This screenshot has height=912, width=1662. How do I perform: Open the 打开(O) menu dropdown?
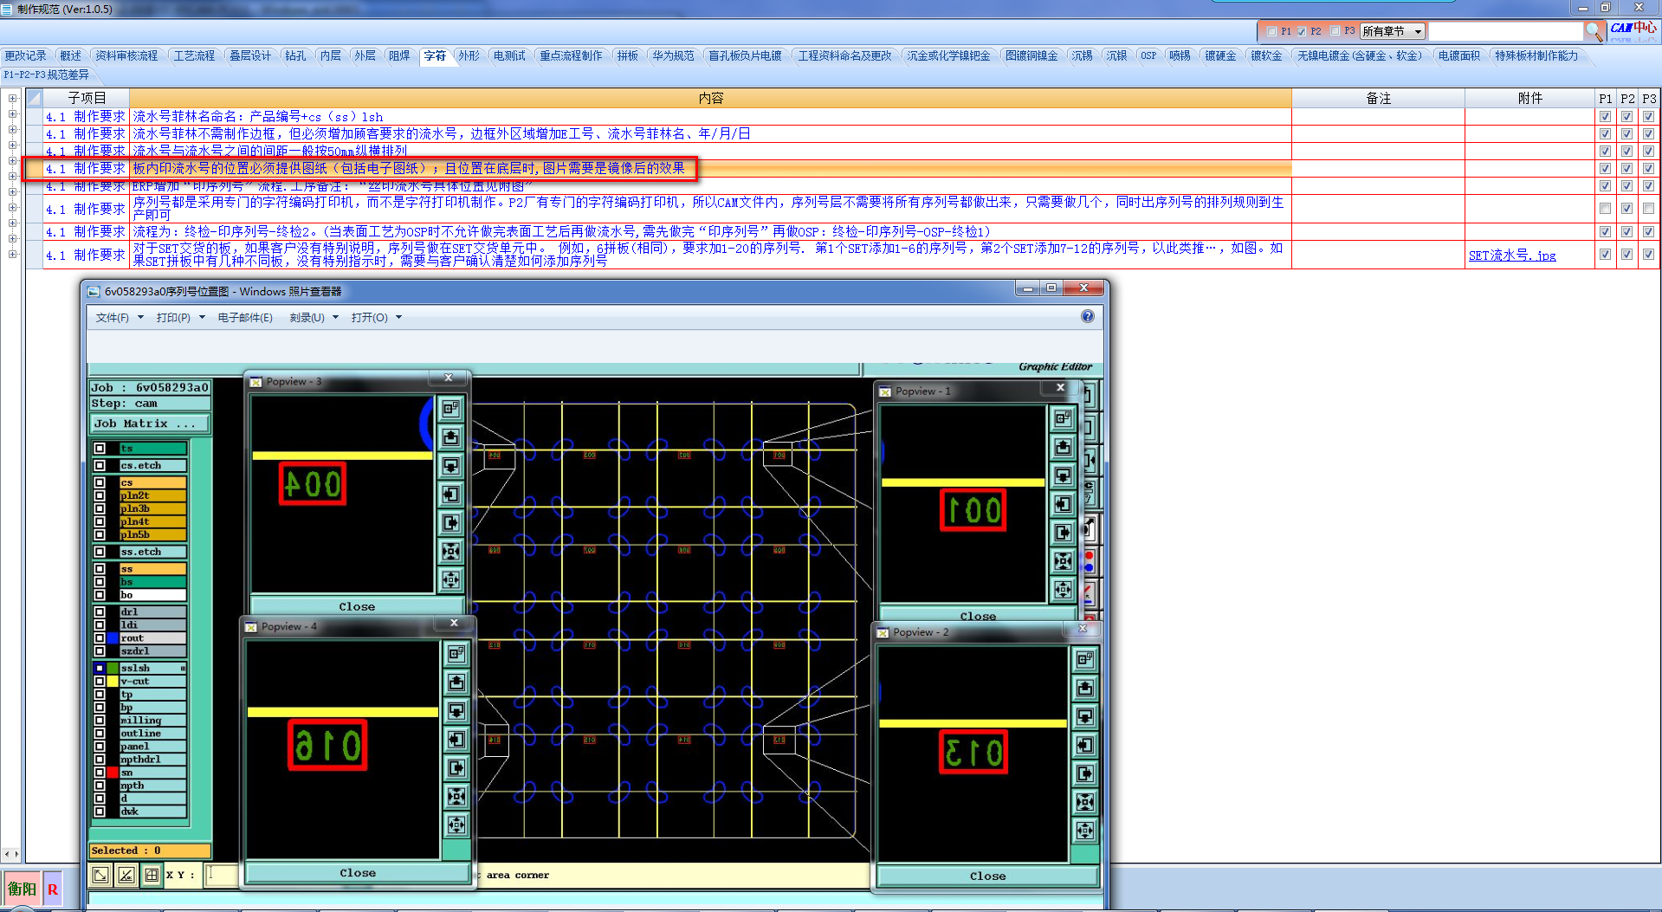click(x=376, y=318)
